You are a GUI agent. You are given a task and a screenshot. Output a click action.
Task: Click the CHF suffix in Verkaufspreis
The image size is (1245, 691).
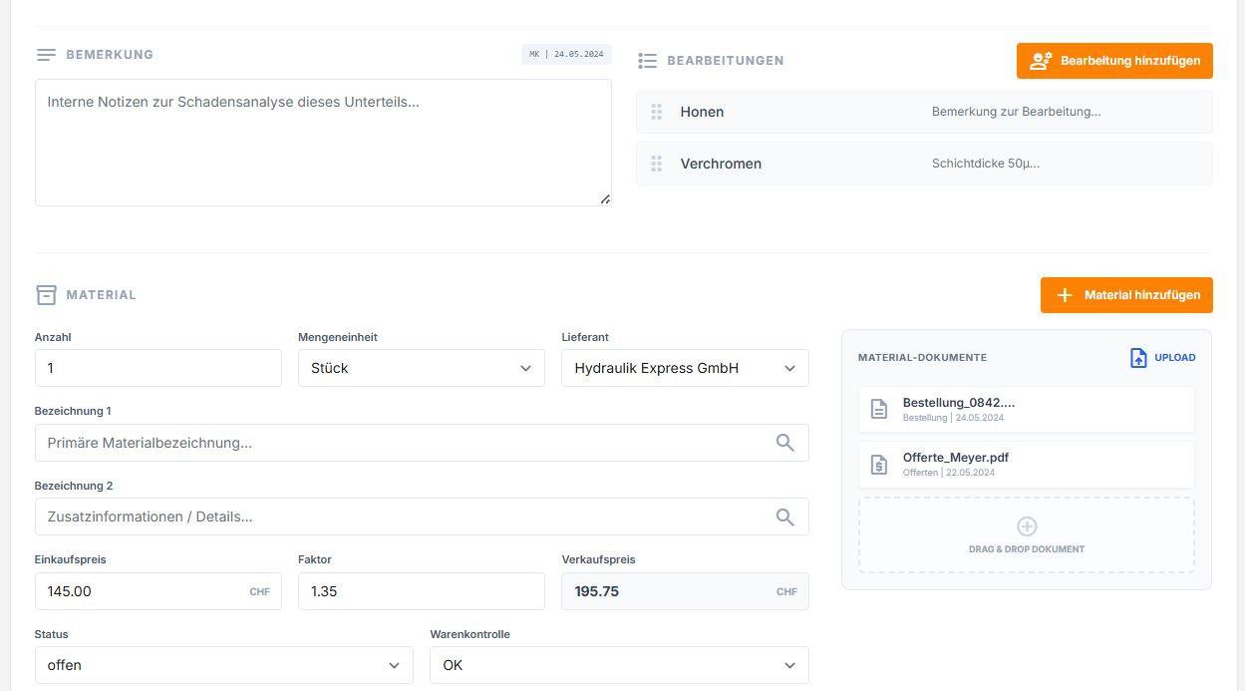click(786, 591)
